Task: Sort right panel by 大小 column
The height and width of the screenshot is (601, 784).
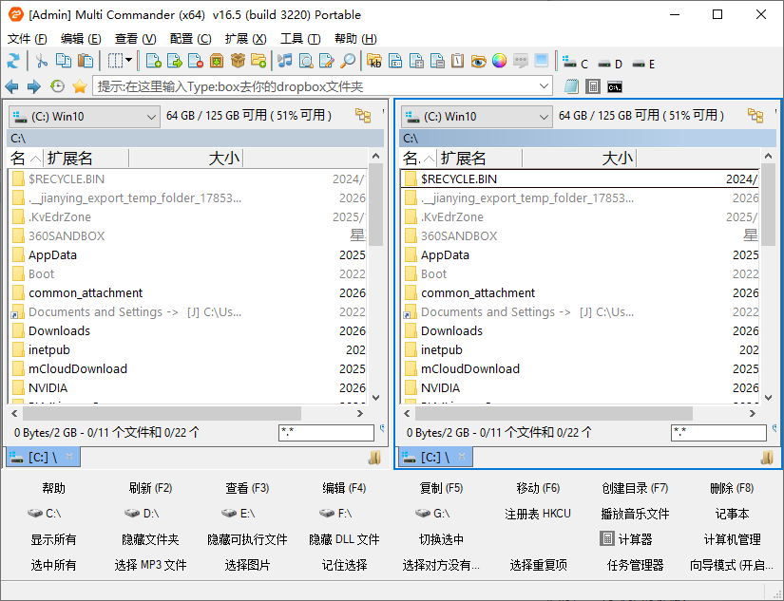Action: coord(579,159)
